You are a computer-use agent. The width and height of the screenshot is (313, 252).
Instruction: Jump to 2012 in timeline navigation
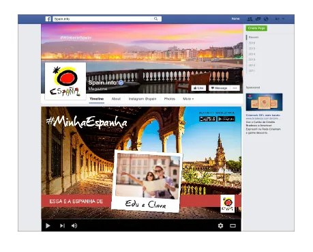click(x=252, y=66)
